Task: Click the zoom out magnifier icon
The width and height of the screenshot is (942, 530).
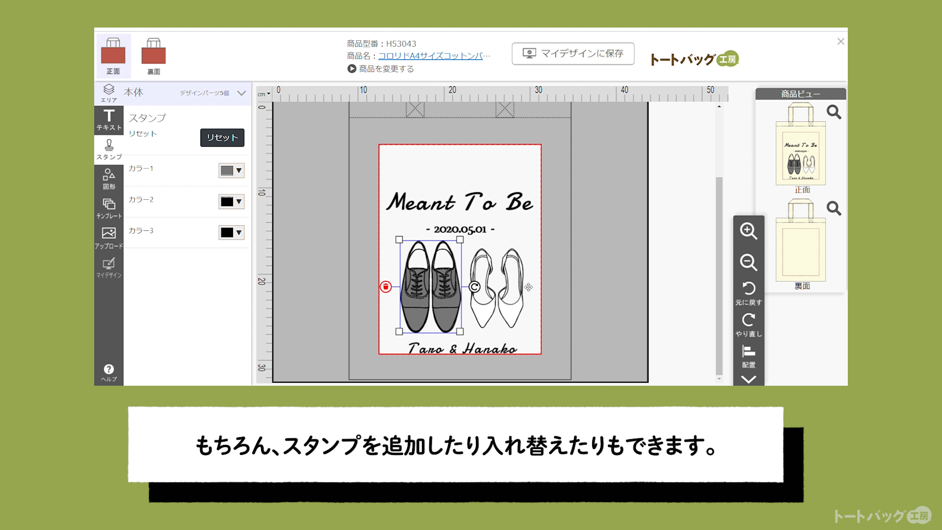Action: (748, 263)
